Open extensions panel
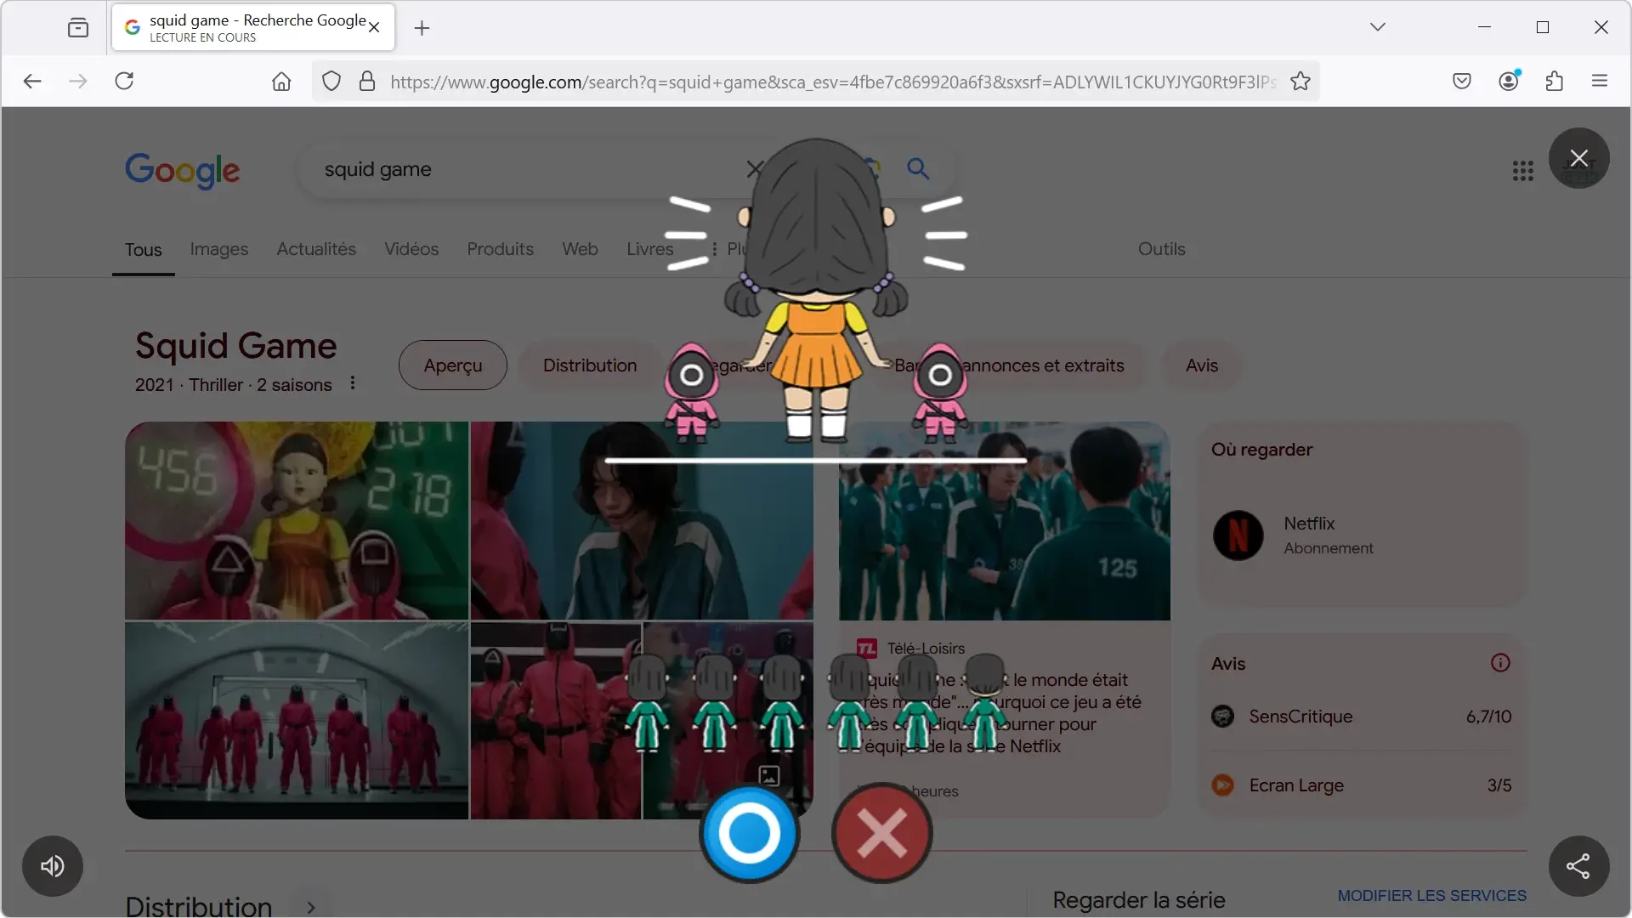 (1555, 81)
